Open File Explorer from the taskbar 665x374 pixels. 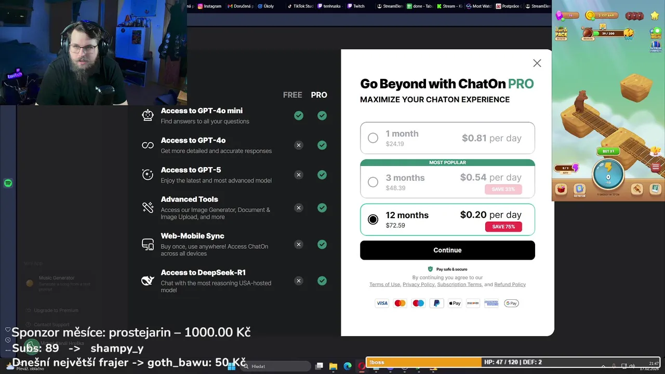click(333, 366)
